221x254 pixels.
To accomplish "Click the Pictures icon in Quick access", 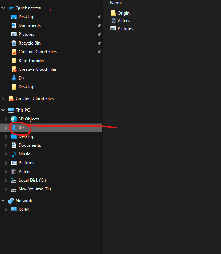I will [x=14, y=34].
